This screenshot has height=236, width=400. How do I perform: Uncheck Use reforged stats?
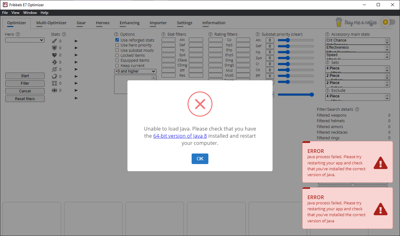117,40
